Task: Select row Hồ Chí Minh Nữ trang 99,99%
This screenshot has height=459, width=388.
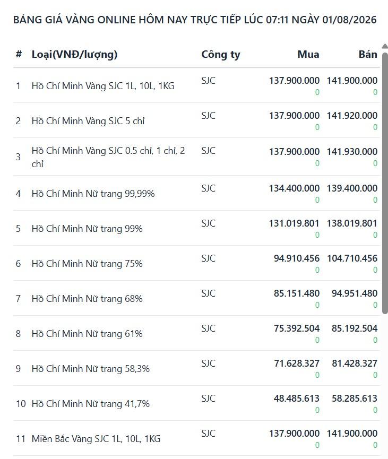Action: 196,193
